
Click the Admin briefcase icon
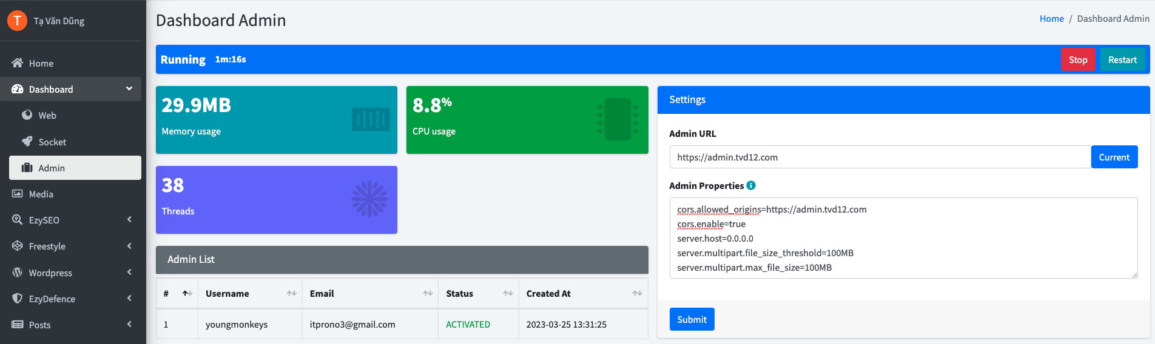(x=27, y=168)
